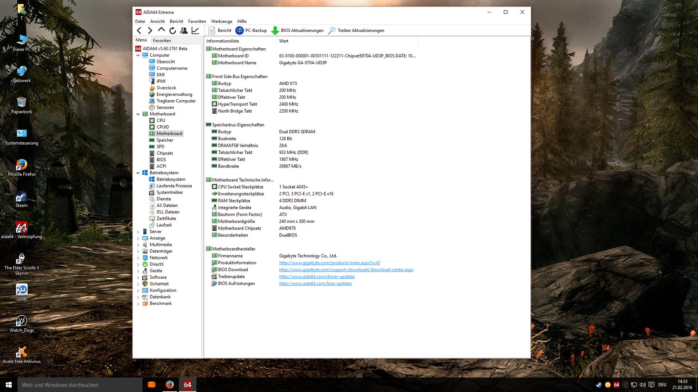Image resolution: width=698 pixels, height=392 pixels.
Task: Open Papierkorb on the desktop
Action: coord(21,105)
